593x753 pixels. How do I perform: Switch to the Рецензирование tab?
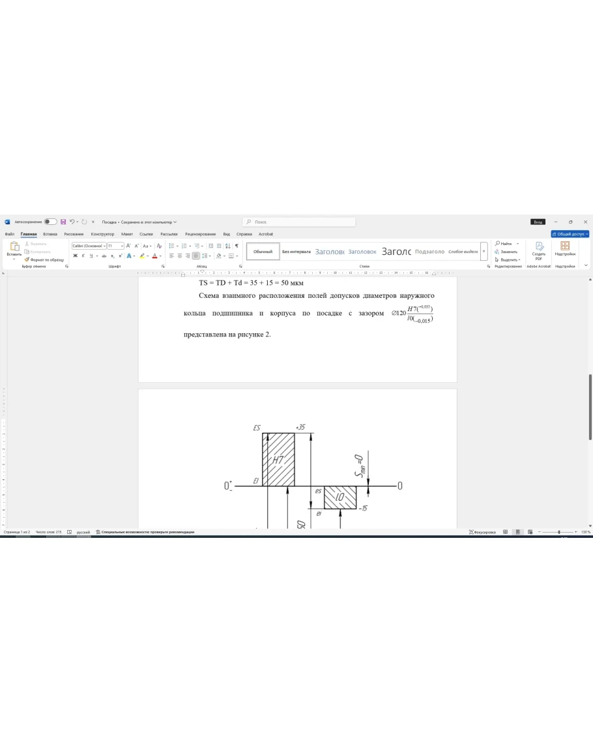200,233
